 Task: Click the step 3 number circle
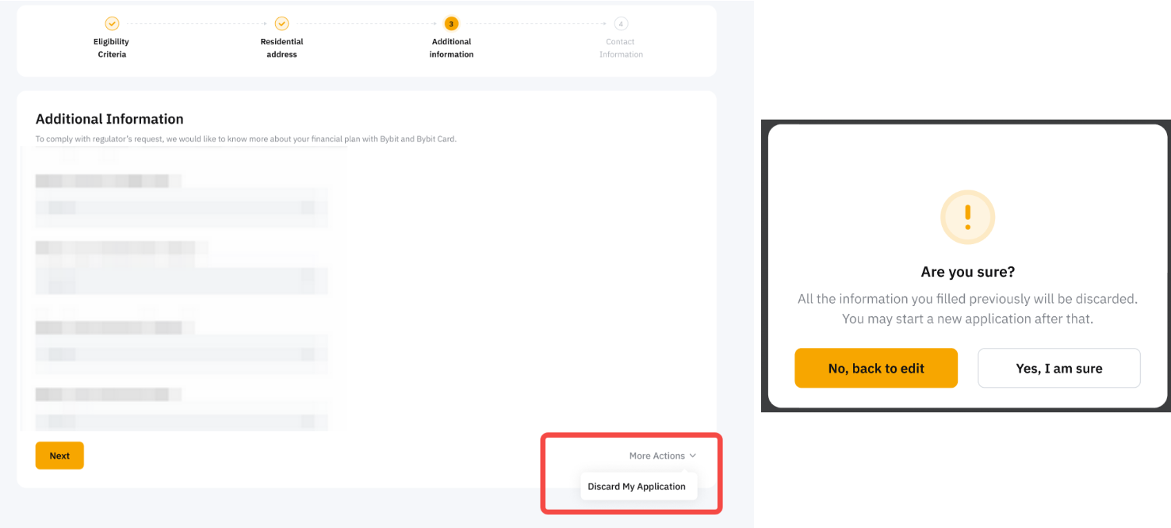(x=451, y=24)
